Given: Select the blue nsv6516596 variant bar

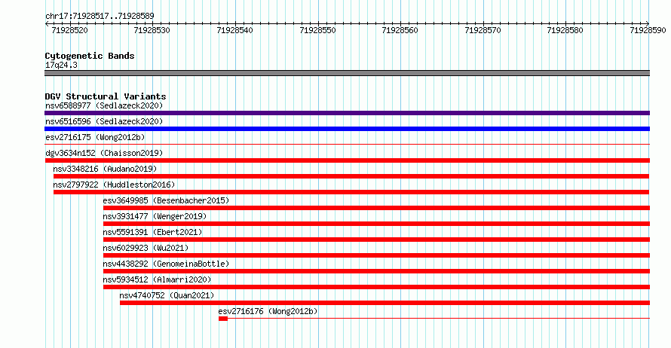Looking at the screenshot, I should (x=347, y=129).
